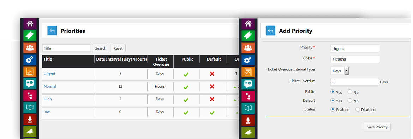413x139 pixels.
Task: Click the Ticket Overdue number field
Action: (355, 82)
